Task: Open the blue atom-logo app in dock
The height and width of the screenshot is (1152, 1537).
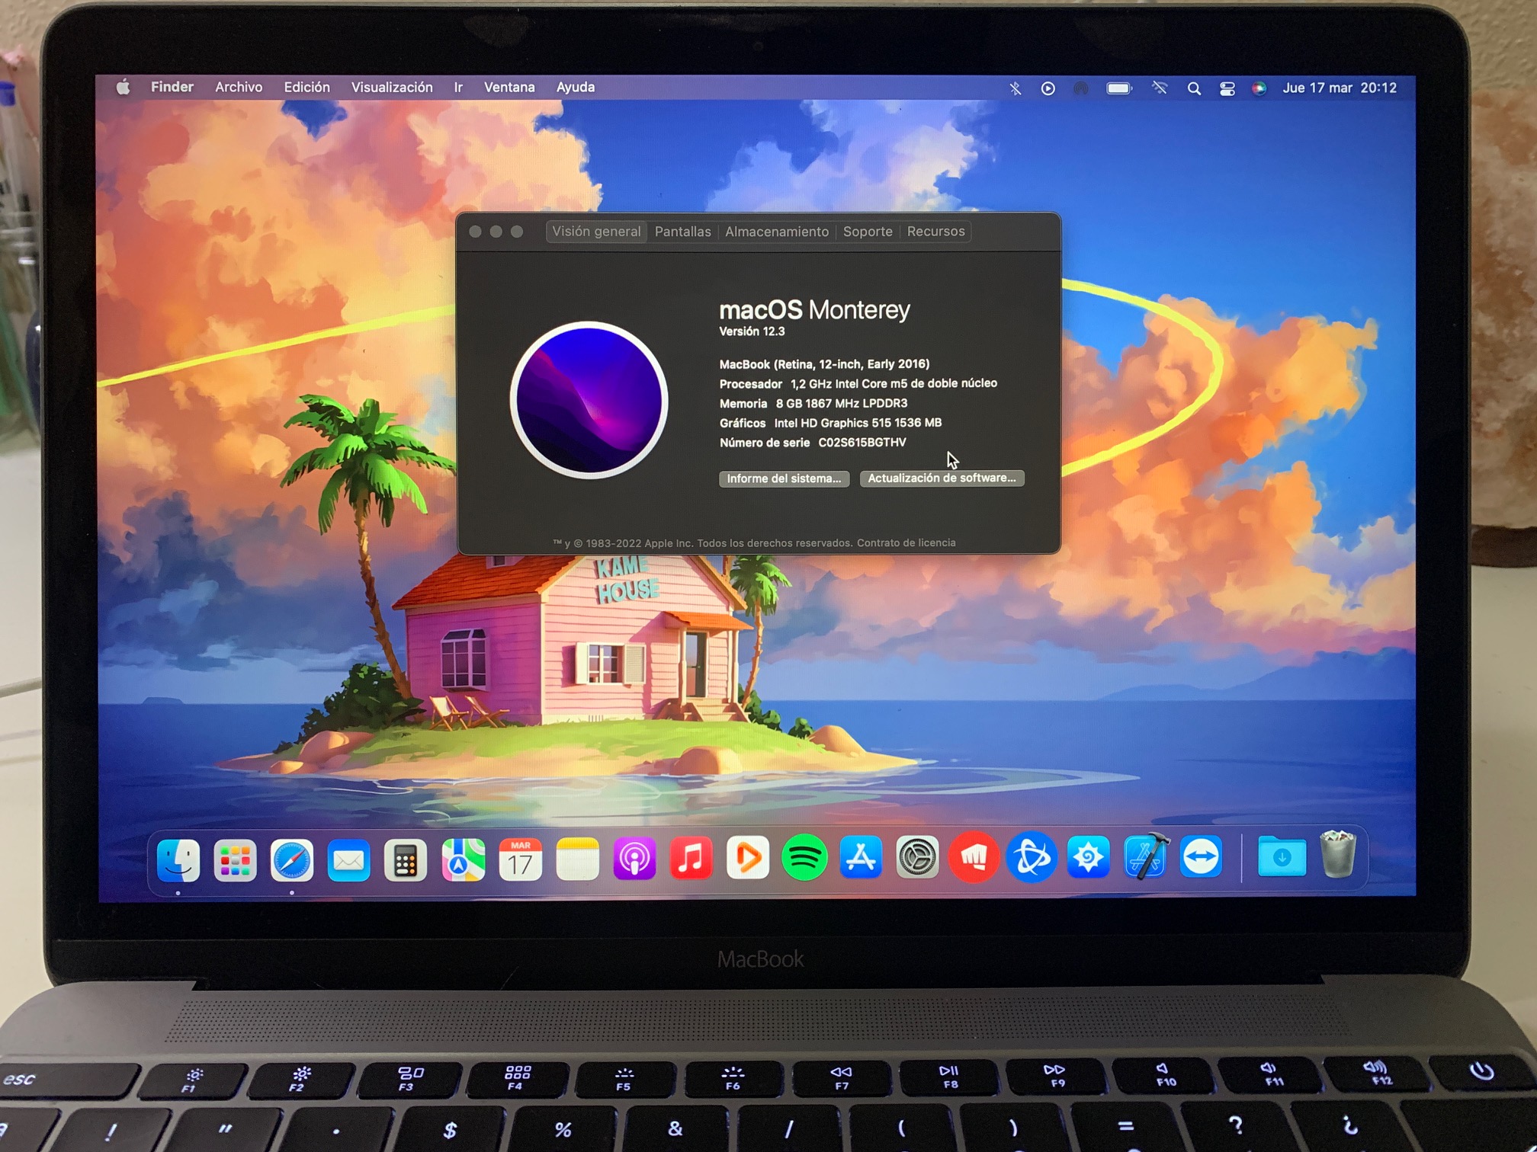Action: pyautogui.click(x=1031, y=857)
